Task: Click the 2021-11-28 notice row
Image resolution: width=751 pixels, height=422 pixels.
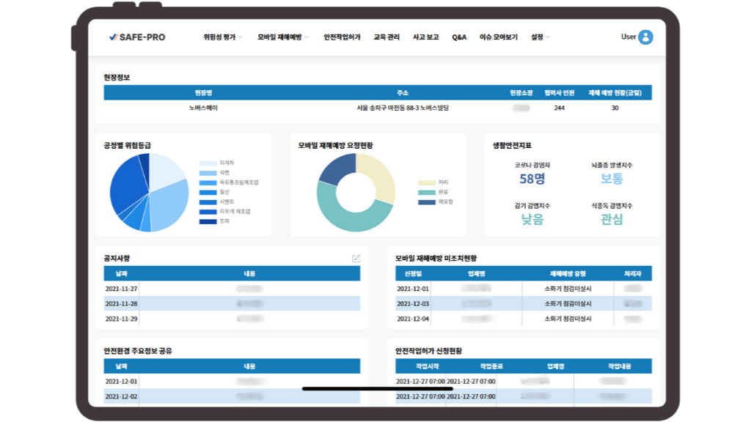Action: 232,304
